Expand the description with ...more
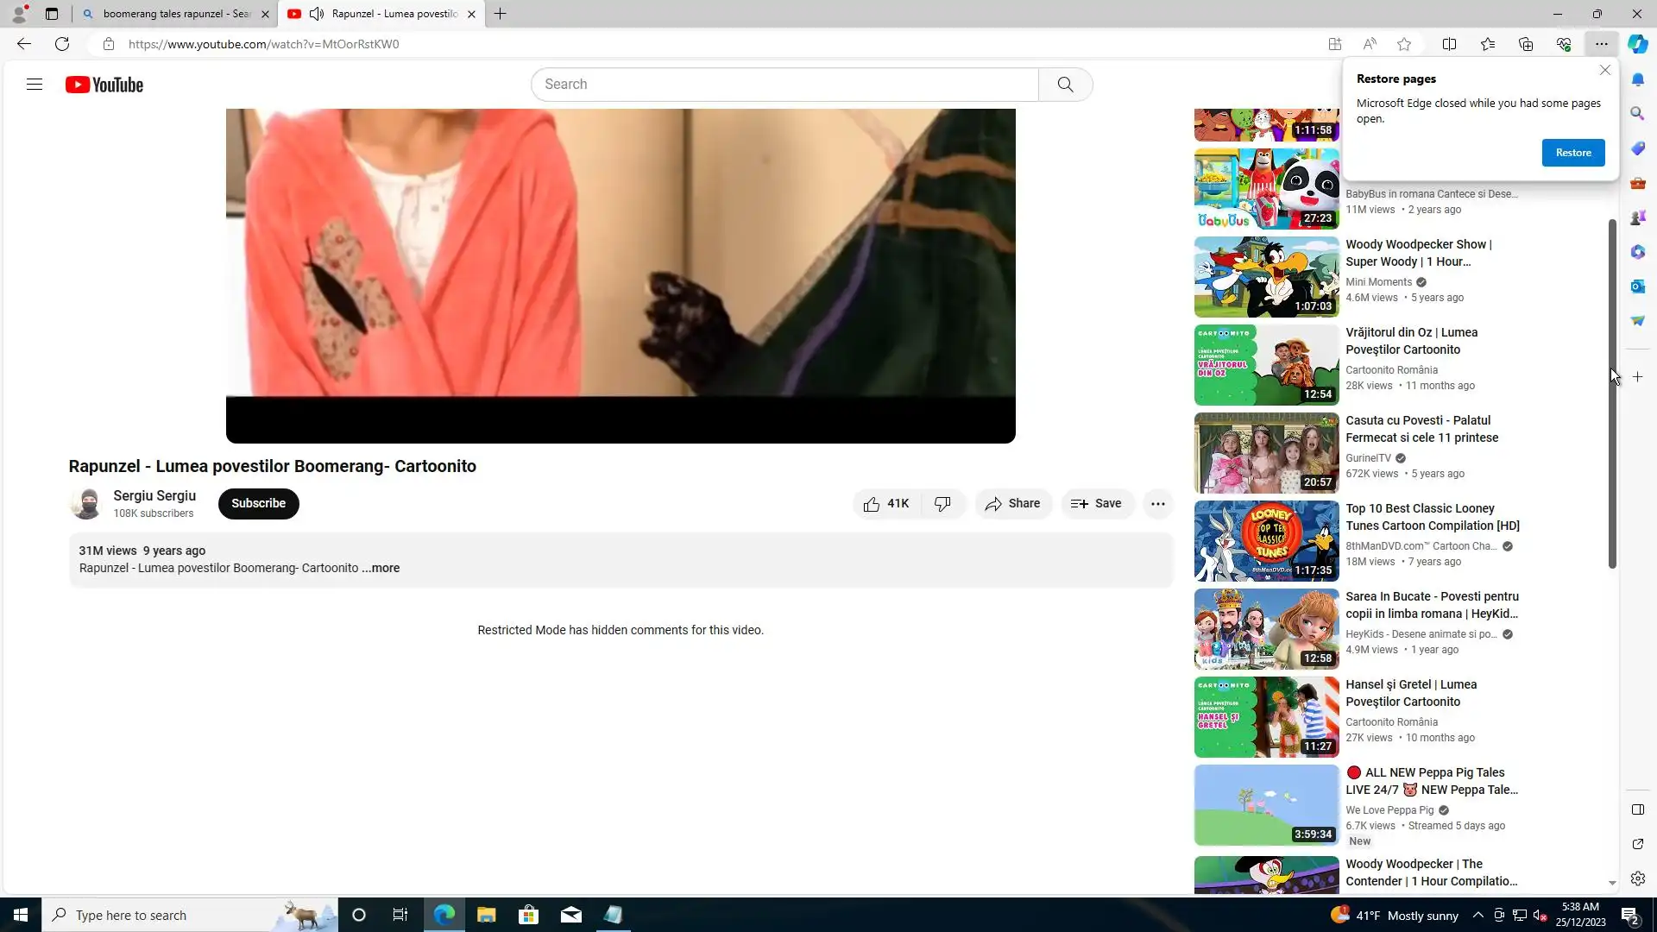The image size is (1657, 932). 381,569
